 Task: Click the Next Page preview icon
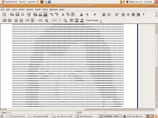click(9, 20)
